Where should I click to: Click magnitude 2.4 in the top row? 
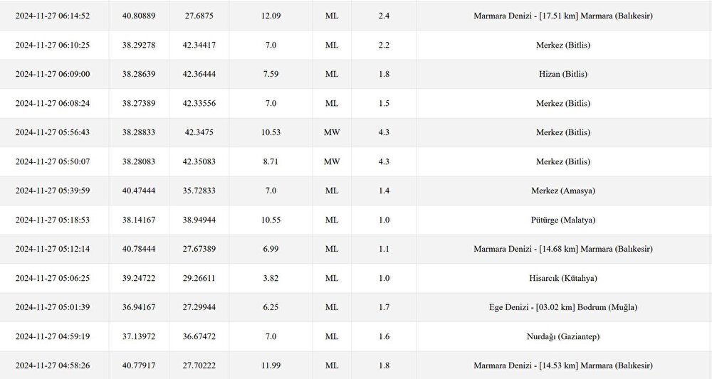tap(384, 16)
